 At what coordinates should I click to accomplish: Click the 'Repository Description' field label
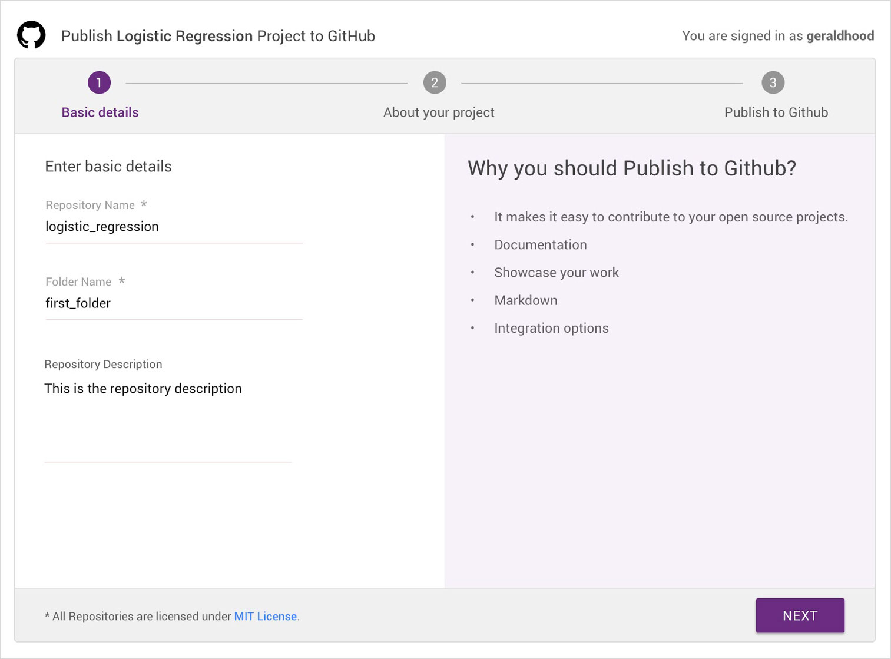click(103, 364)
